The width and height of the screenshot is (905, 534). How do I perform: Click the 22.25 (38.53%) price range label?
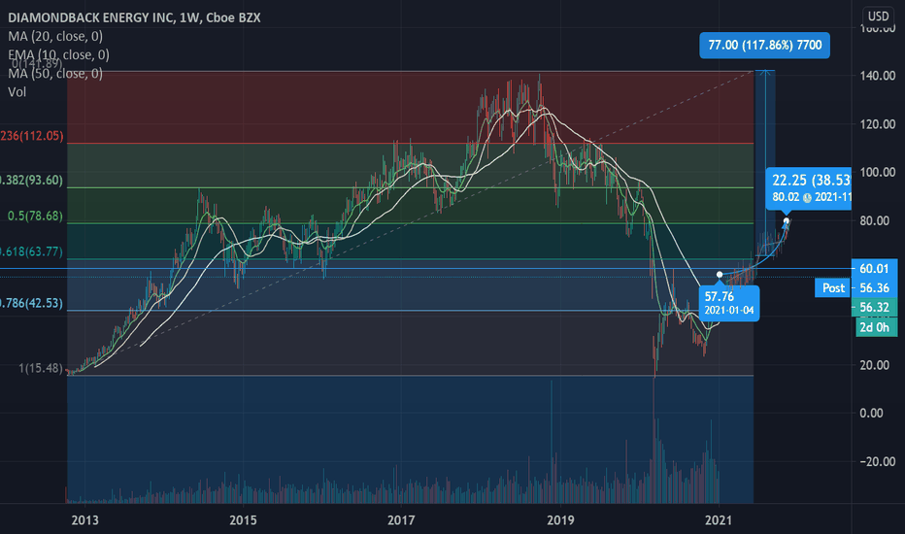tap(809, 187)
